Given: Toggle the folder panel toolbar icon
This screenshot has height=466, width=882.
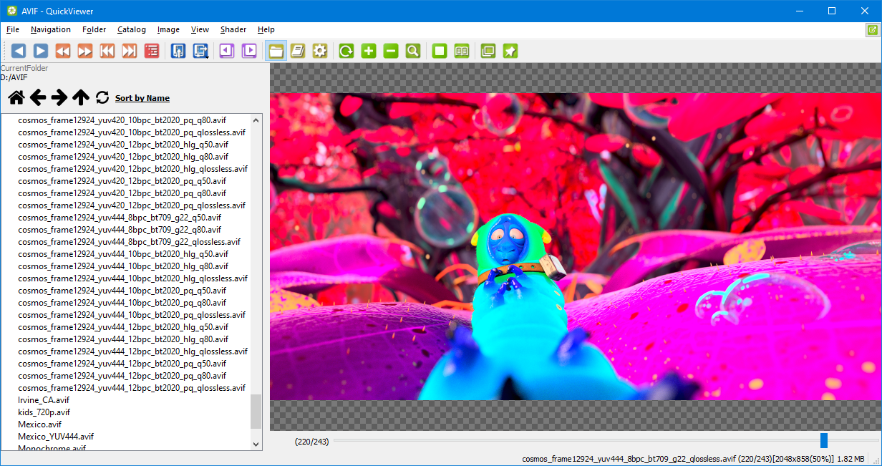Looking at the screenshot, I should coord(276,51).
